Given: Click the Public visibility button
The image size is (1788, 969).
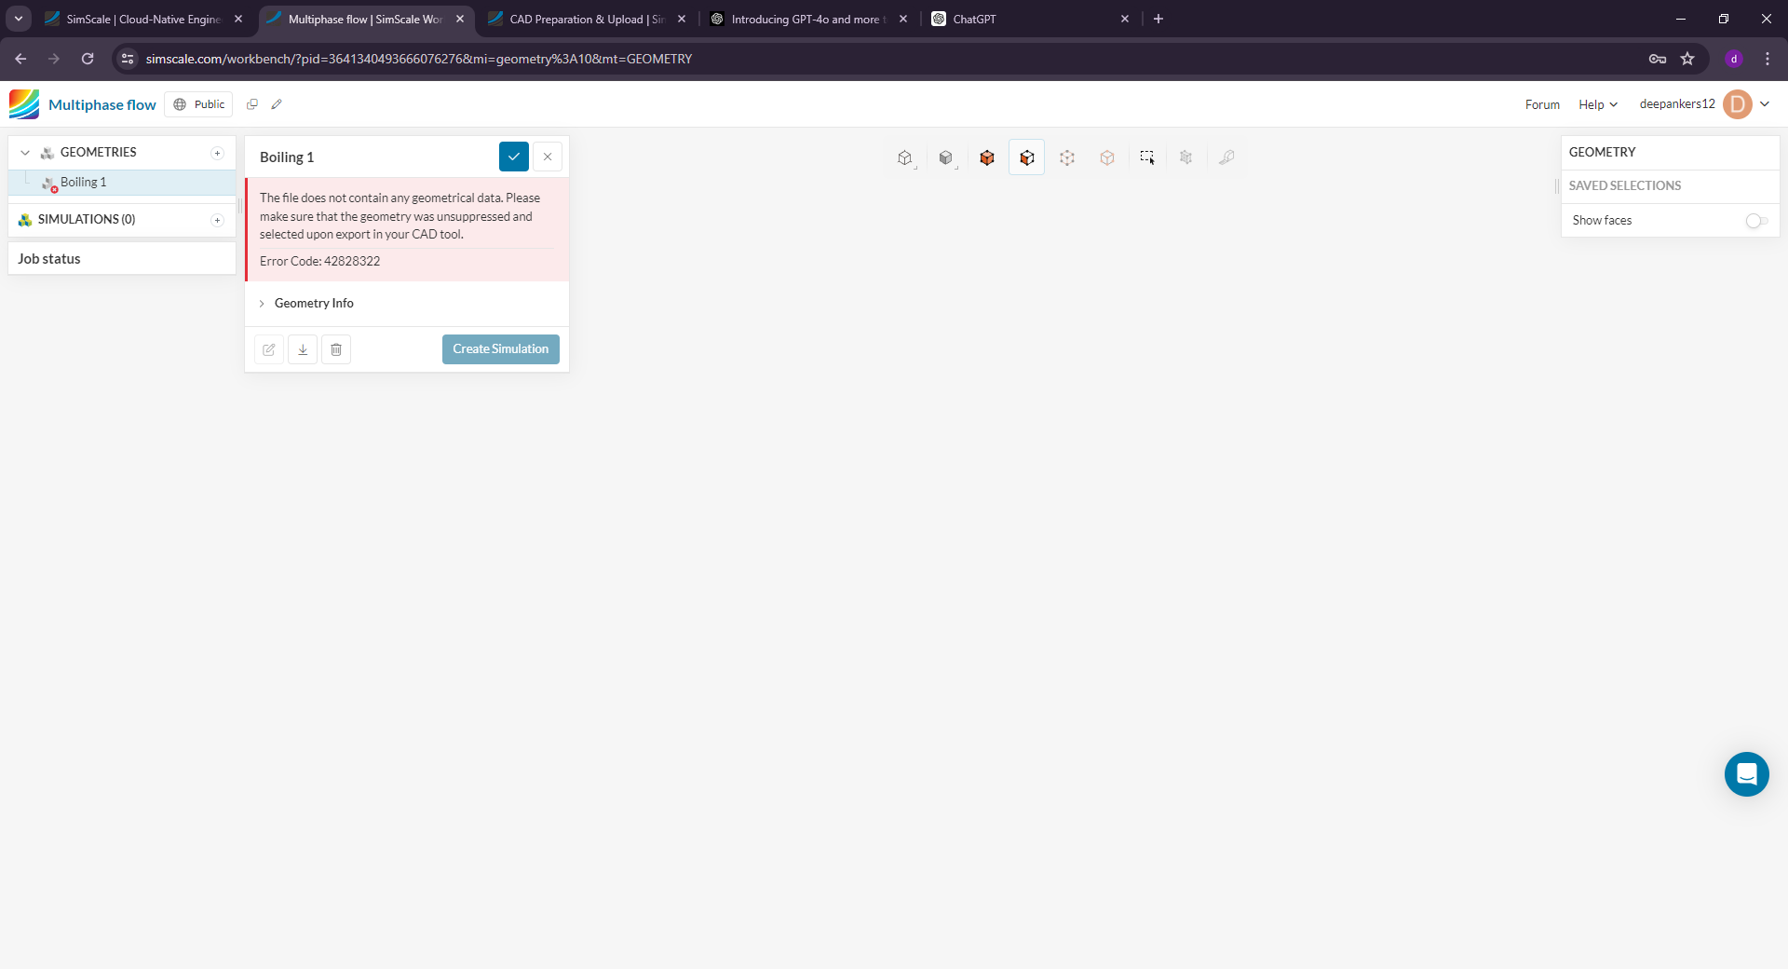Looking at the screenshot, I should [x=198, y=104].
